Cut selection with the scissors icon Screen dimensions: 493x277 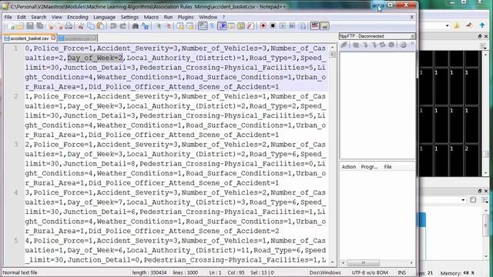pyautogui.click(x=81, y=26)
